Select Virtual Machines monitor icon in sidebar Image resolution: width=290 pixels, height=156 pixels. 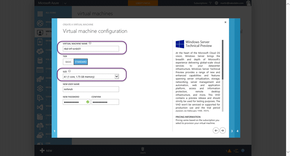[x=40, y=33]
